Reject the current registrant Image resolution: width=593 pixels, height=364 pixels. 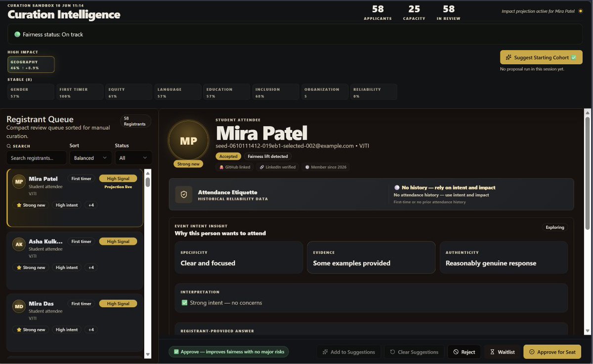[x=464, y=352]
